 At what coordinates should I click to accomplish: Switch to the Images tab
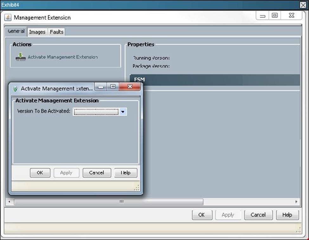point(37,32)
